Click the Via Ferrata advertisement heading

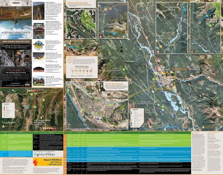16,71
